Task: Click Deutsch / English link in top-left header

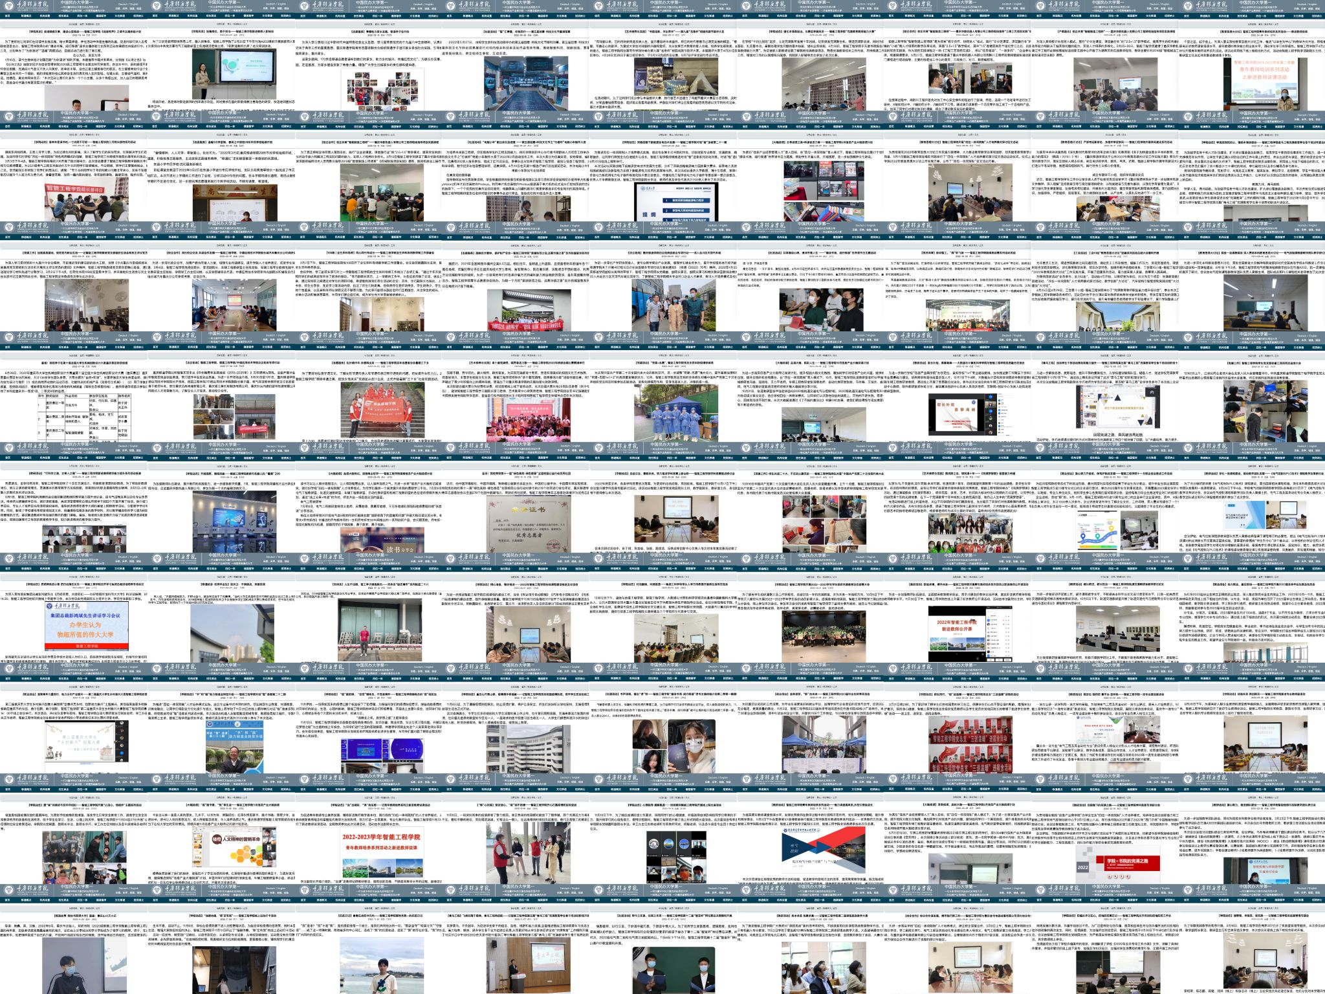Action: pyautogui.click(x=127, y=4)
